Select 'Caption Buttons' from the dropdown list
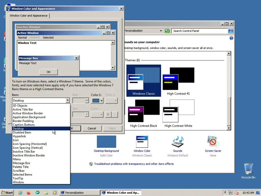This screenshot has width=261, height=196. [x=41, y=125]
